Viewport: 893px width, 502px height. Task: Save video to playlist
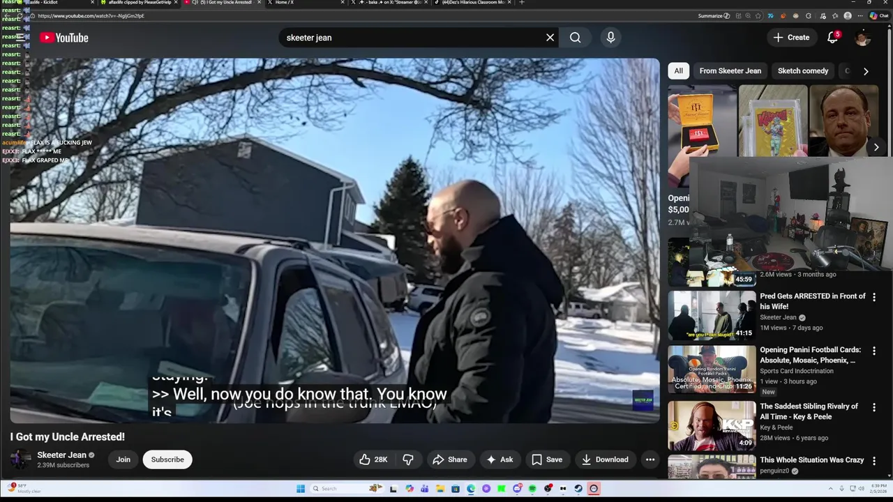pyautogui.click(x=547, y=459)
